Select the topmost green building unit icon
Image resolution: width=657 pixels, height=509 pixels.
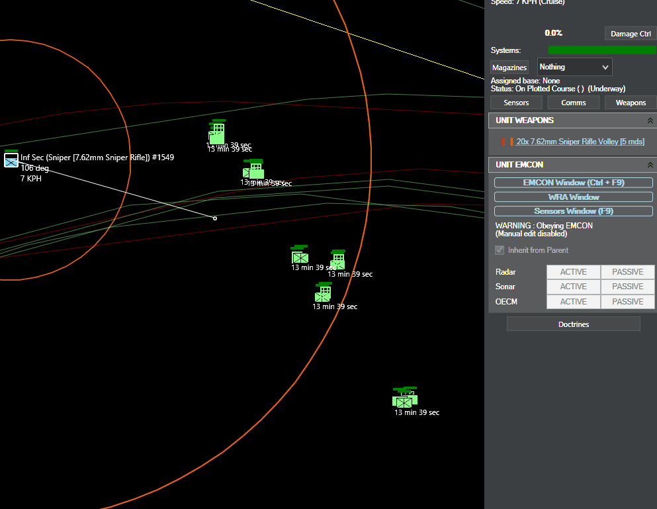tap(217, 132)
